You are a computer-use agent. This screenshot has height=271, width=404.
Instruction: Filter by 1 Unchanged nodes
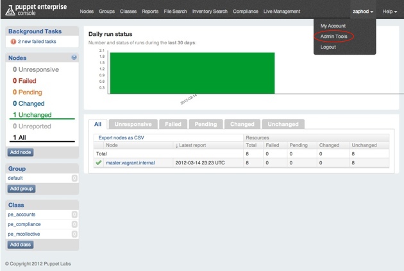[x=32, y=115]
